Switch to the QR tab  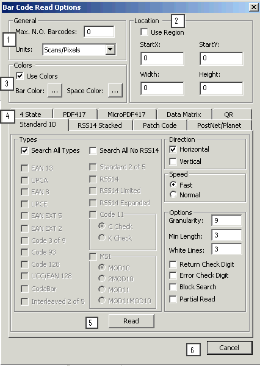coord(229,114)
